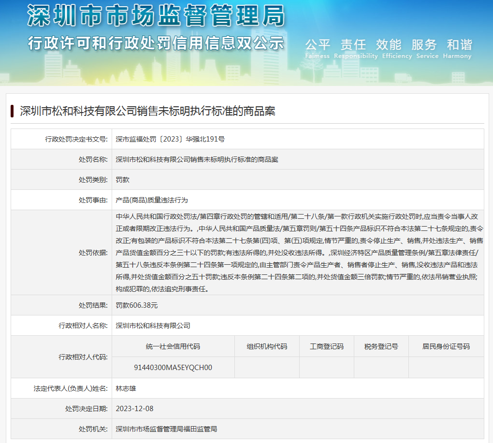
Task: Click the 行政处罚决定书文号 label
Action: click(76, 139)
